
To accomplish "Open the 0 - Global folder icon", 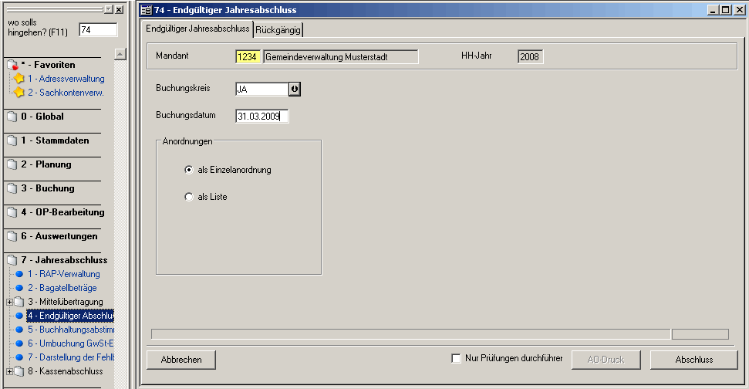I will click(12, 117).
